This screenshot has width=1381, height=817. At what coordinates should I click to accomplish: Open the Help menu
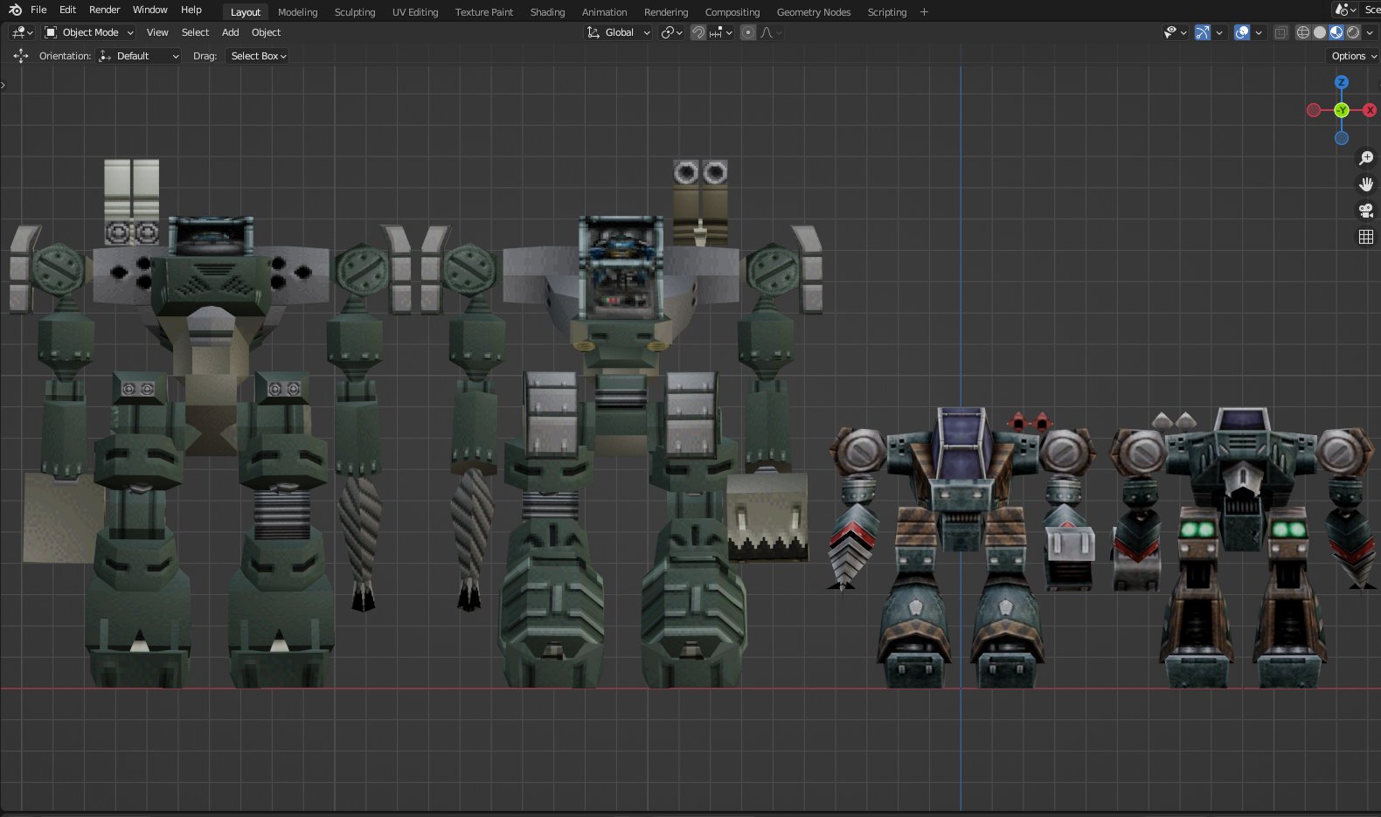pyautogui.click(x=191, y=10)
